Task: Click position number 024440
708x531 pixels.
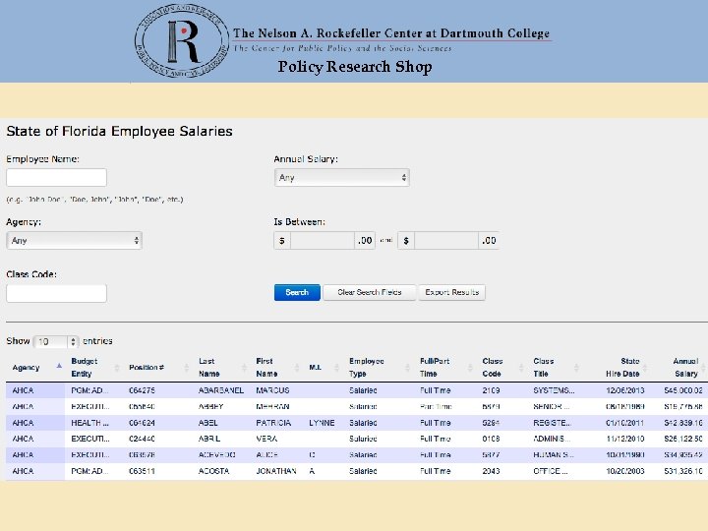Action: tap(142, 439)
